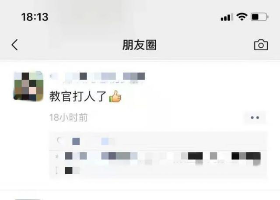Tap the 朋友圈 title in the header
The height and width of the screenshot is (200, 280).
click(x=140, y=45)
